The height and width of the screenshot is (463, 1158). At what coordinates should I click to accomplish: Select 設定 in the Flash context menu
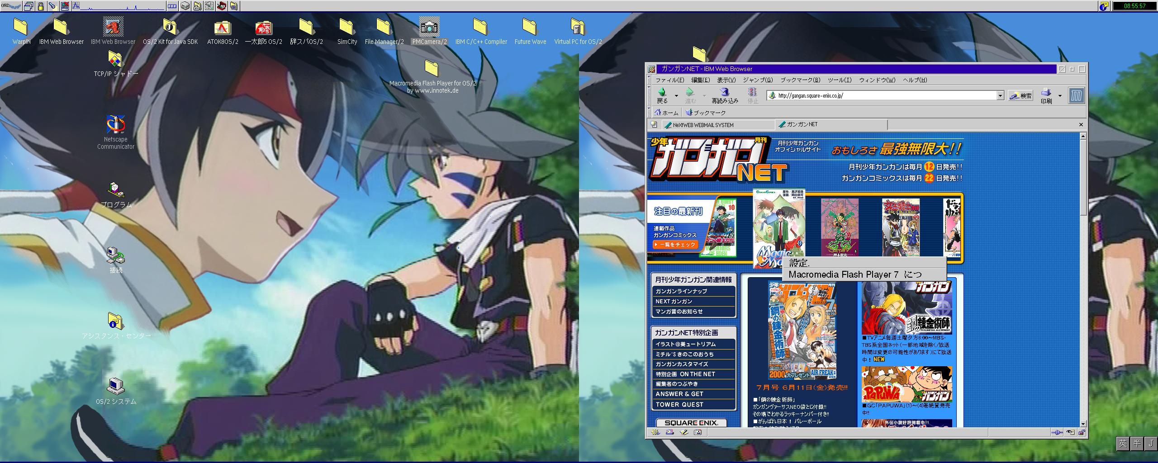[x=864, y=263]
